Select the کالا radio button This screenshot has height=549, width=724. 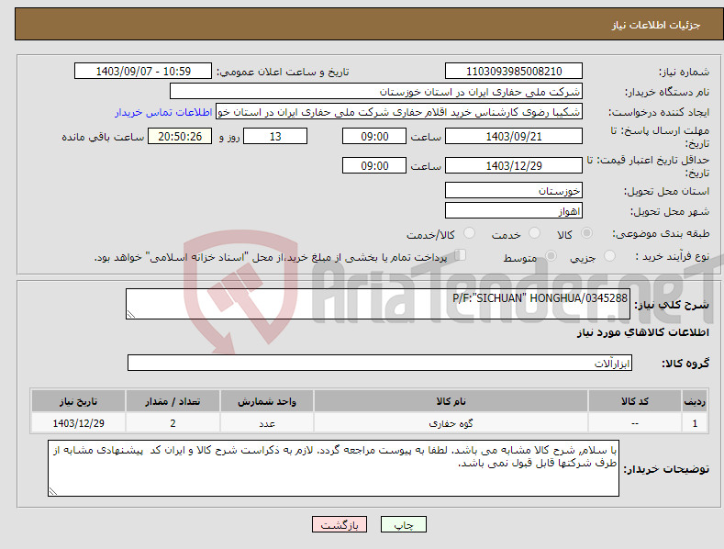point(586,233)
